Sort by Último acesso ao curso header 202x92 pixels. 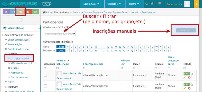173,61
